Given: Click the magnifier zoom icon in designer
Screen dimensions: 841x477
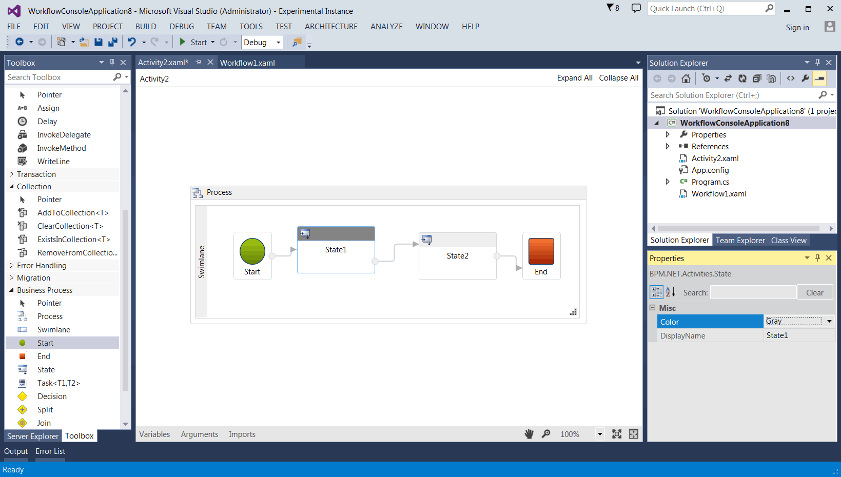Looking at the screenshot, I should coord(546,434).
